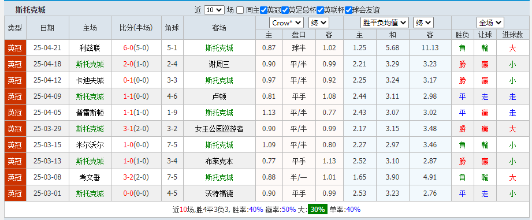Open score 0-0(0-0) match details
The width and height of the screenshot is (532, 220).
tap(136, 193)
